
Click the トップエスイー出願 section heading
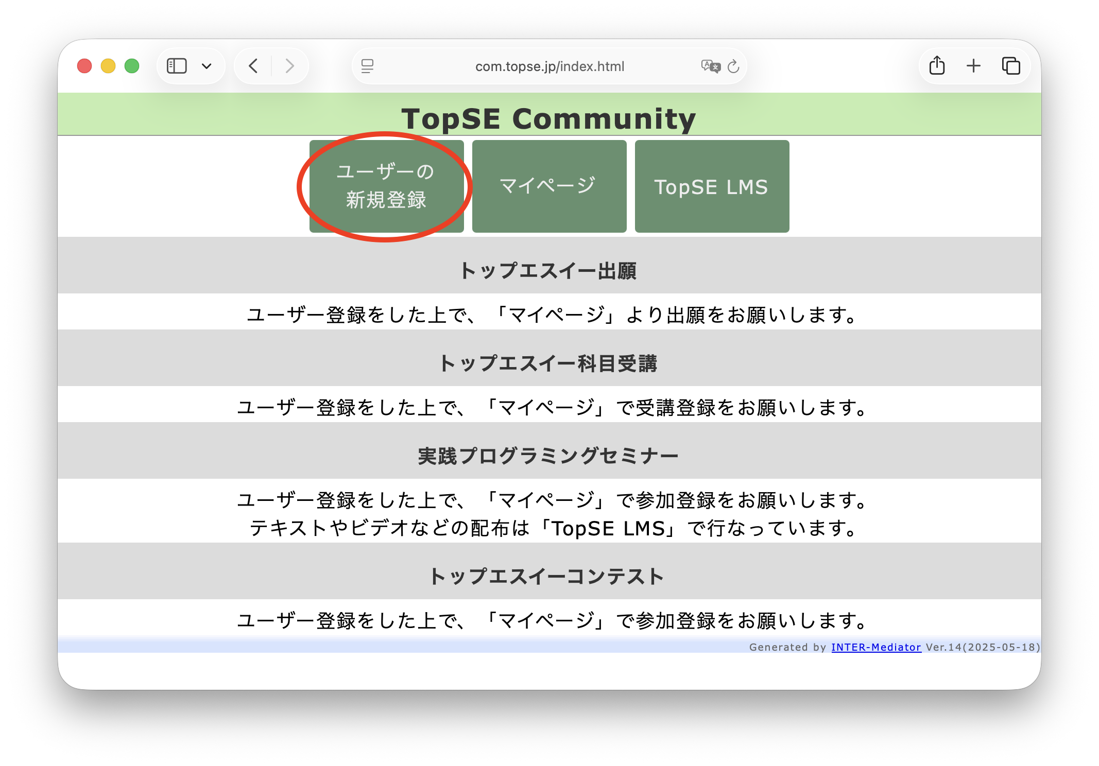[549, 272]
